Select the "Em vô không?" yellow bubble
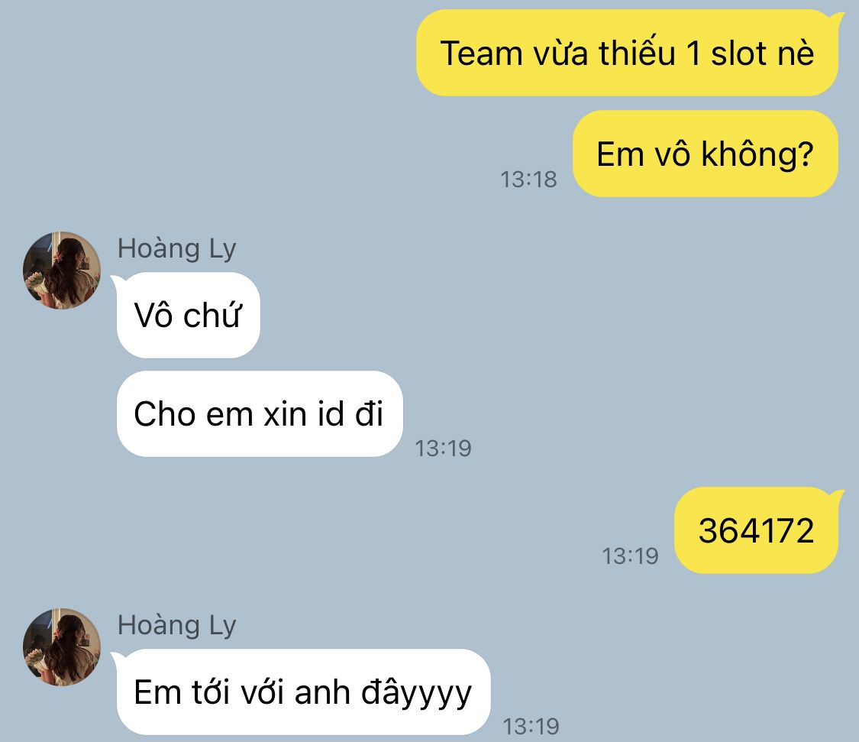This screenshot has height=742, width=859. (706, 154)
